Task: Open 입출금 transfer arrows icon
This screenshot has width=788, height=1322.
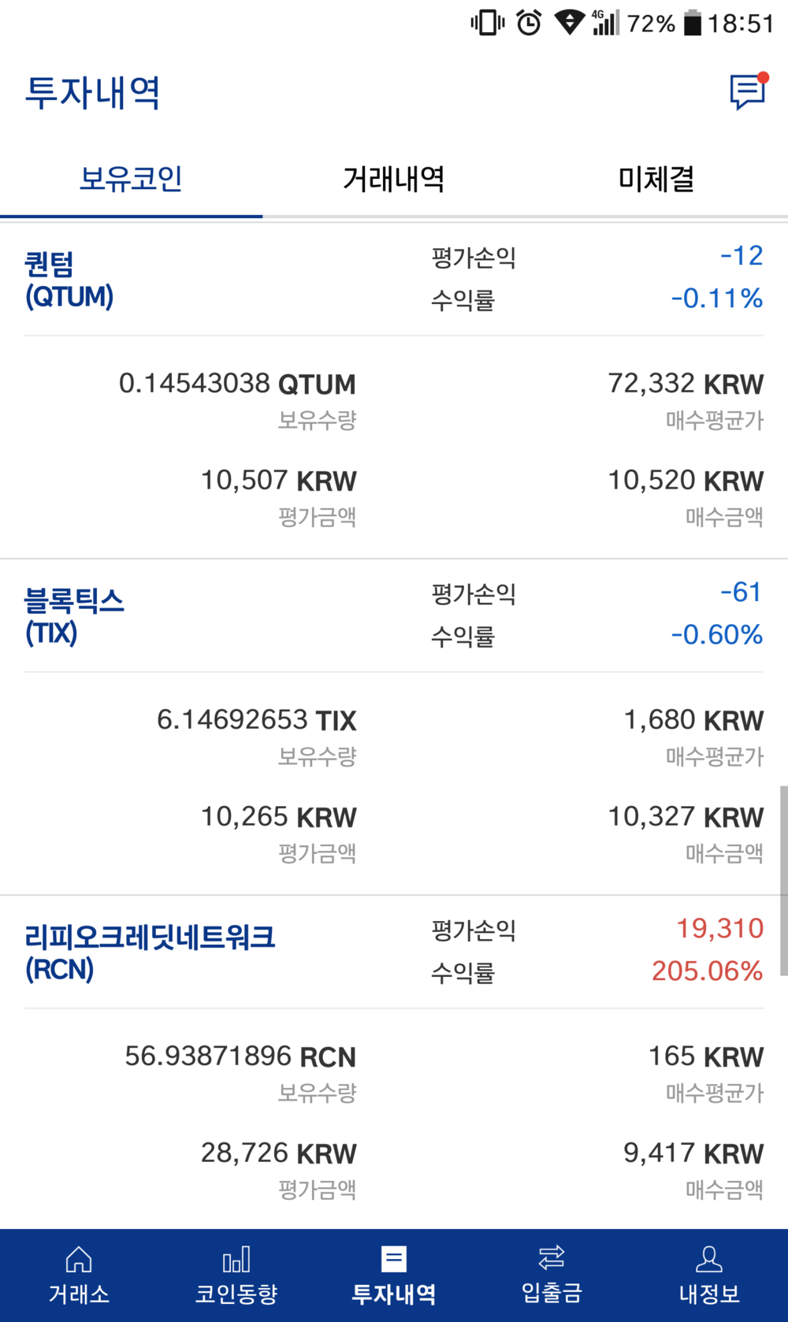Action: click(x=552, y=1257)
